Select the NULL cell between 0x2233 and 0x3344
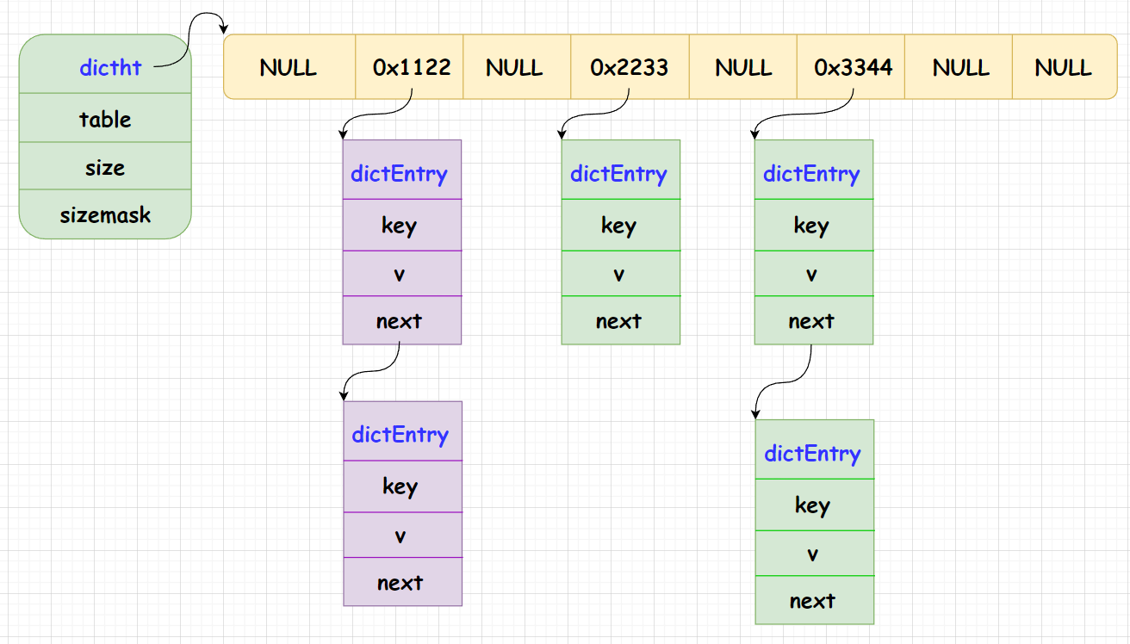The image size is (1130, 644). (742, 67)
